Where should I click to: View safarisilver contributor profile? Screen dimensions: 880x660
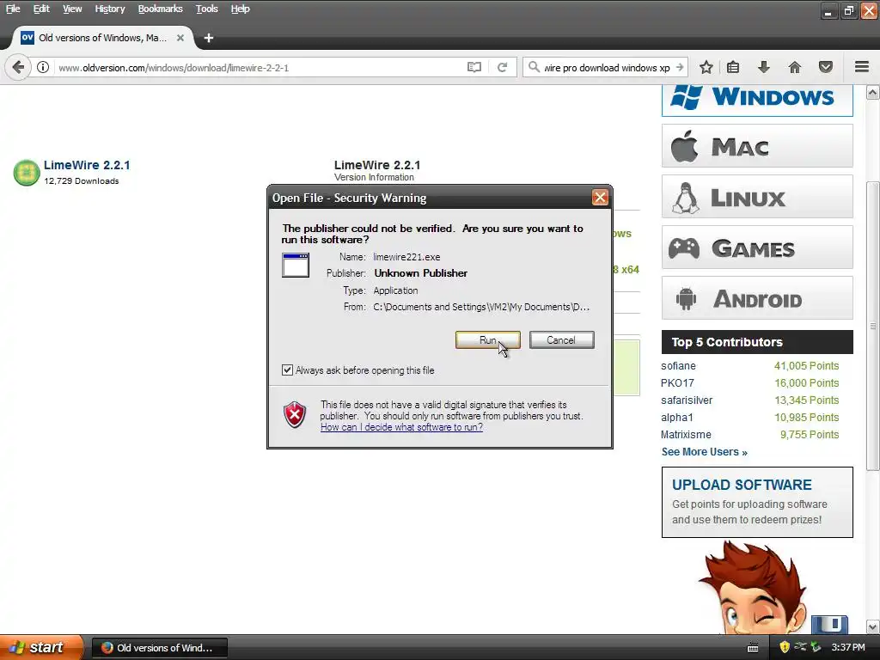click(x=687, y=400)
